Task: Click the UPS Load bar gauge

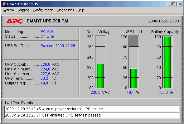Action: (134, 62)
